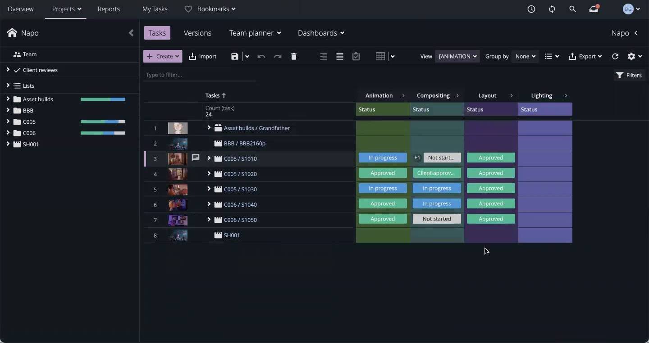Go to the Reports tab
The image size is (649, 343).
click(109, 9)
